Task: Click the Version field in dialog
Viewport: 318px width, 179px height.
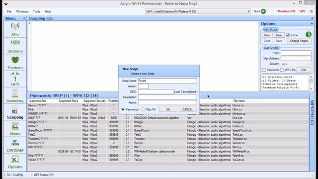Action: pos(143,86)
